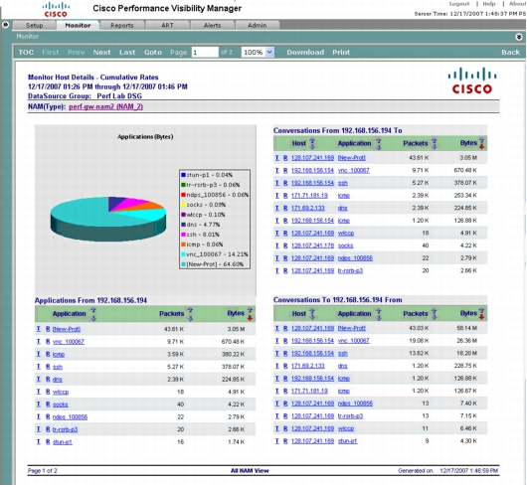527x487 pixels.
Task: Sort by Host arrows in Conversations From table
Action: tap(312, 143)
